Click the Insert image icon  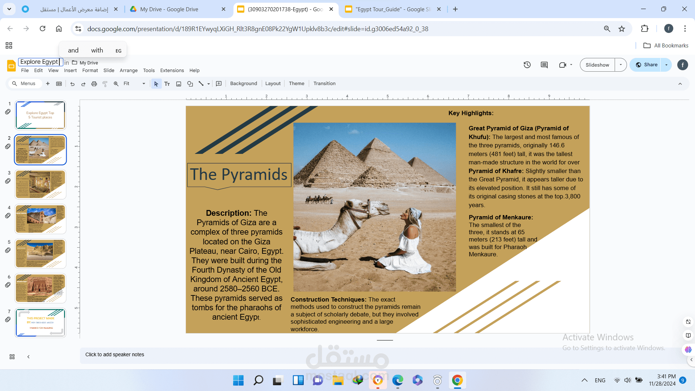tap(178, 84)
